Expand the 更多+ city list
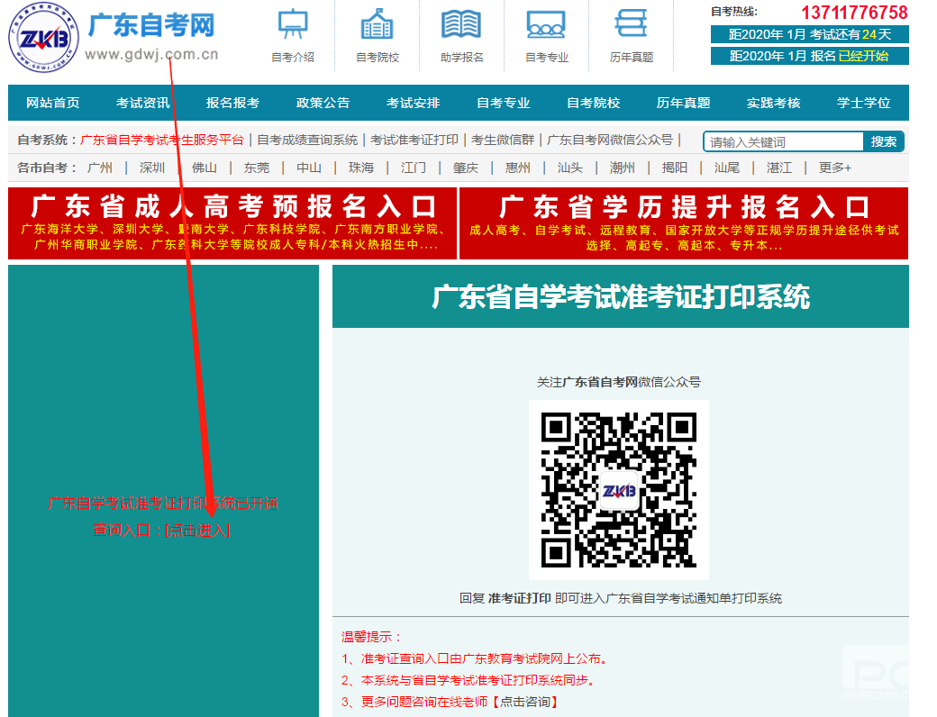937x717 pixels. click(834, 168)
